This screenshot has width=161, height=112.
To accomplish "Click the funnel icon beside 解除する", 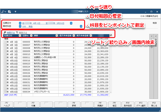I will pos(17,33).
